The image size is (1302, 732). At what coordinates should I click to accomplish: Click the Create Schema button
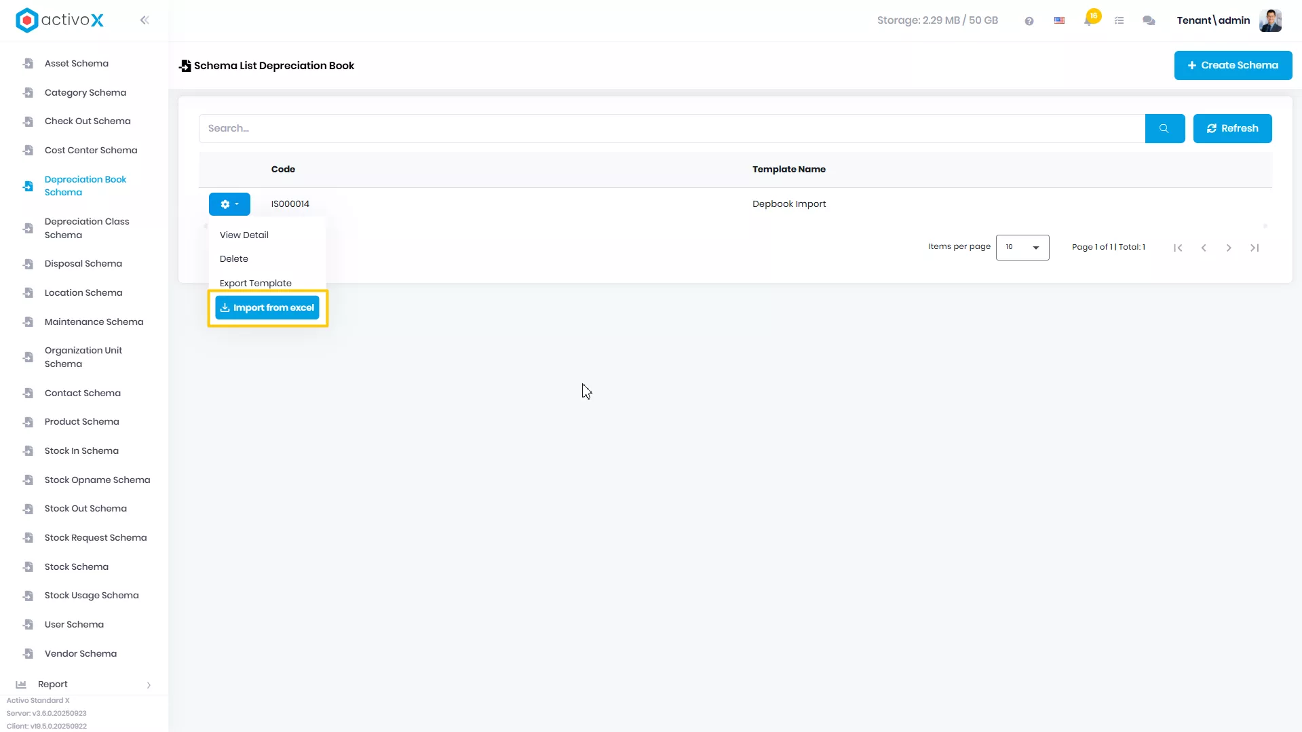[x=1233, y=65]
